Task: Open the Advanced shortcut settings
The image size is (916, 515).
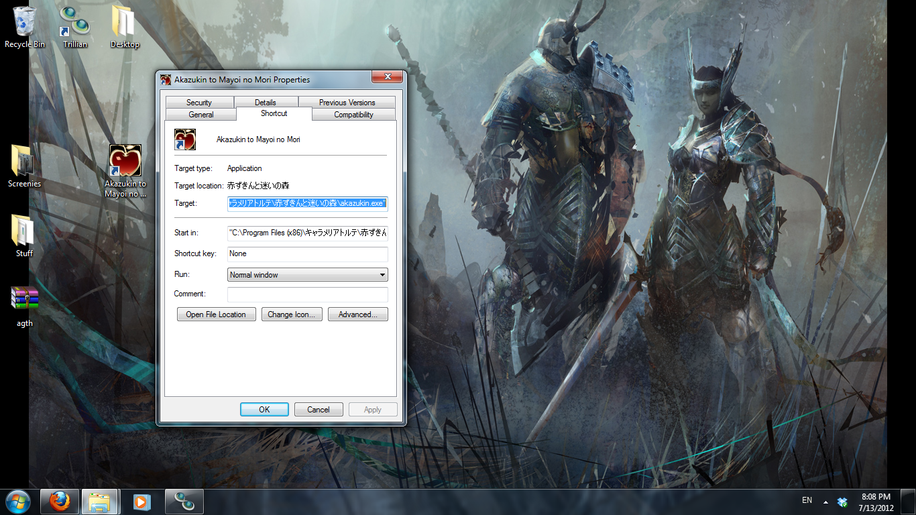Action: [358, 314]
